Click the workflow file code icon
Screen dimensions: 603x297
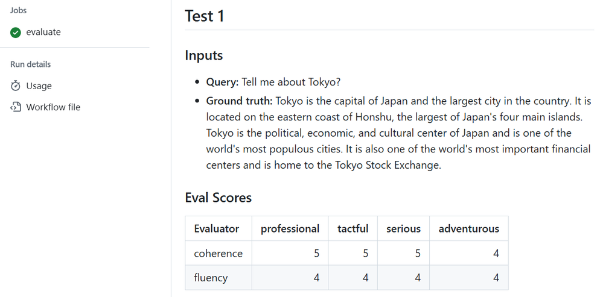(x=16, y=107)
